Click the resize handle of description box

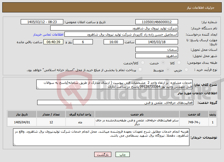tap(38, 88)
